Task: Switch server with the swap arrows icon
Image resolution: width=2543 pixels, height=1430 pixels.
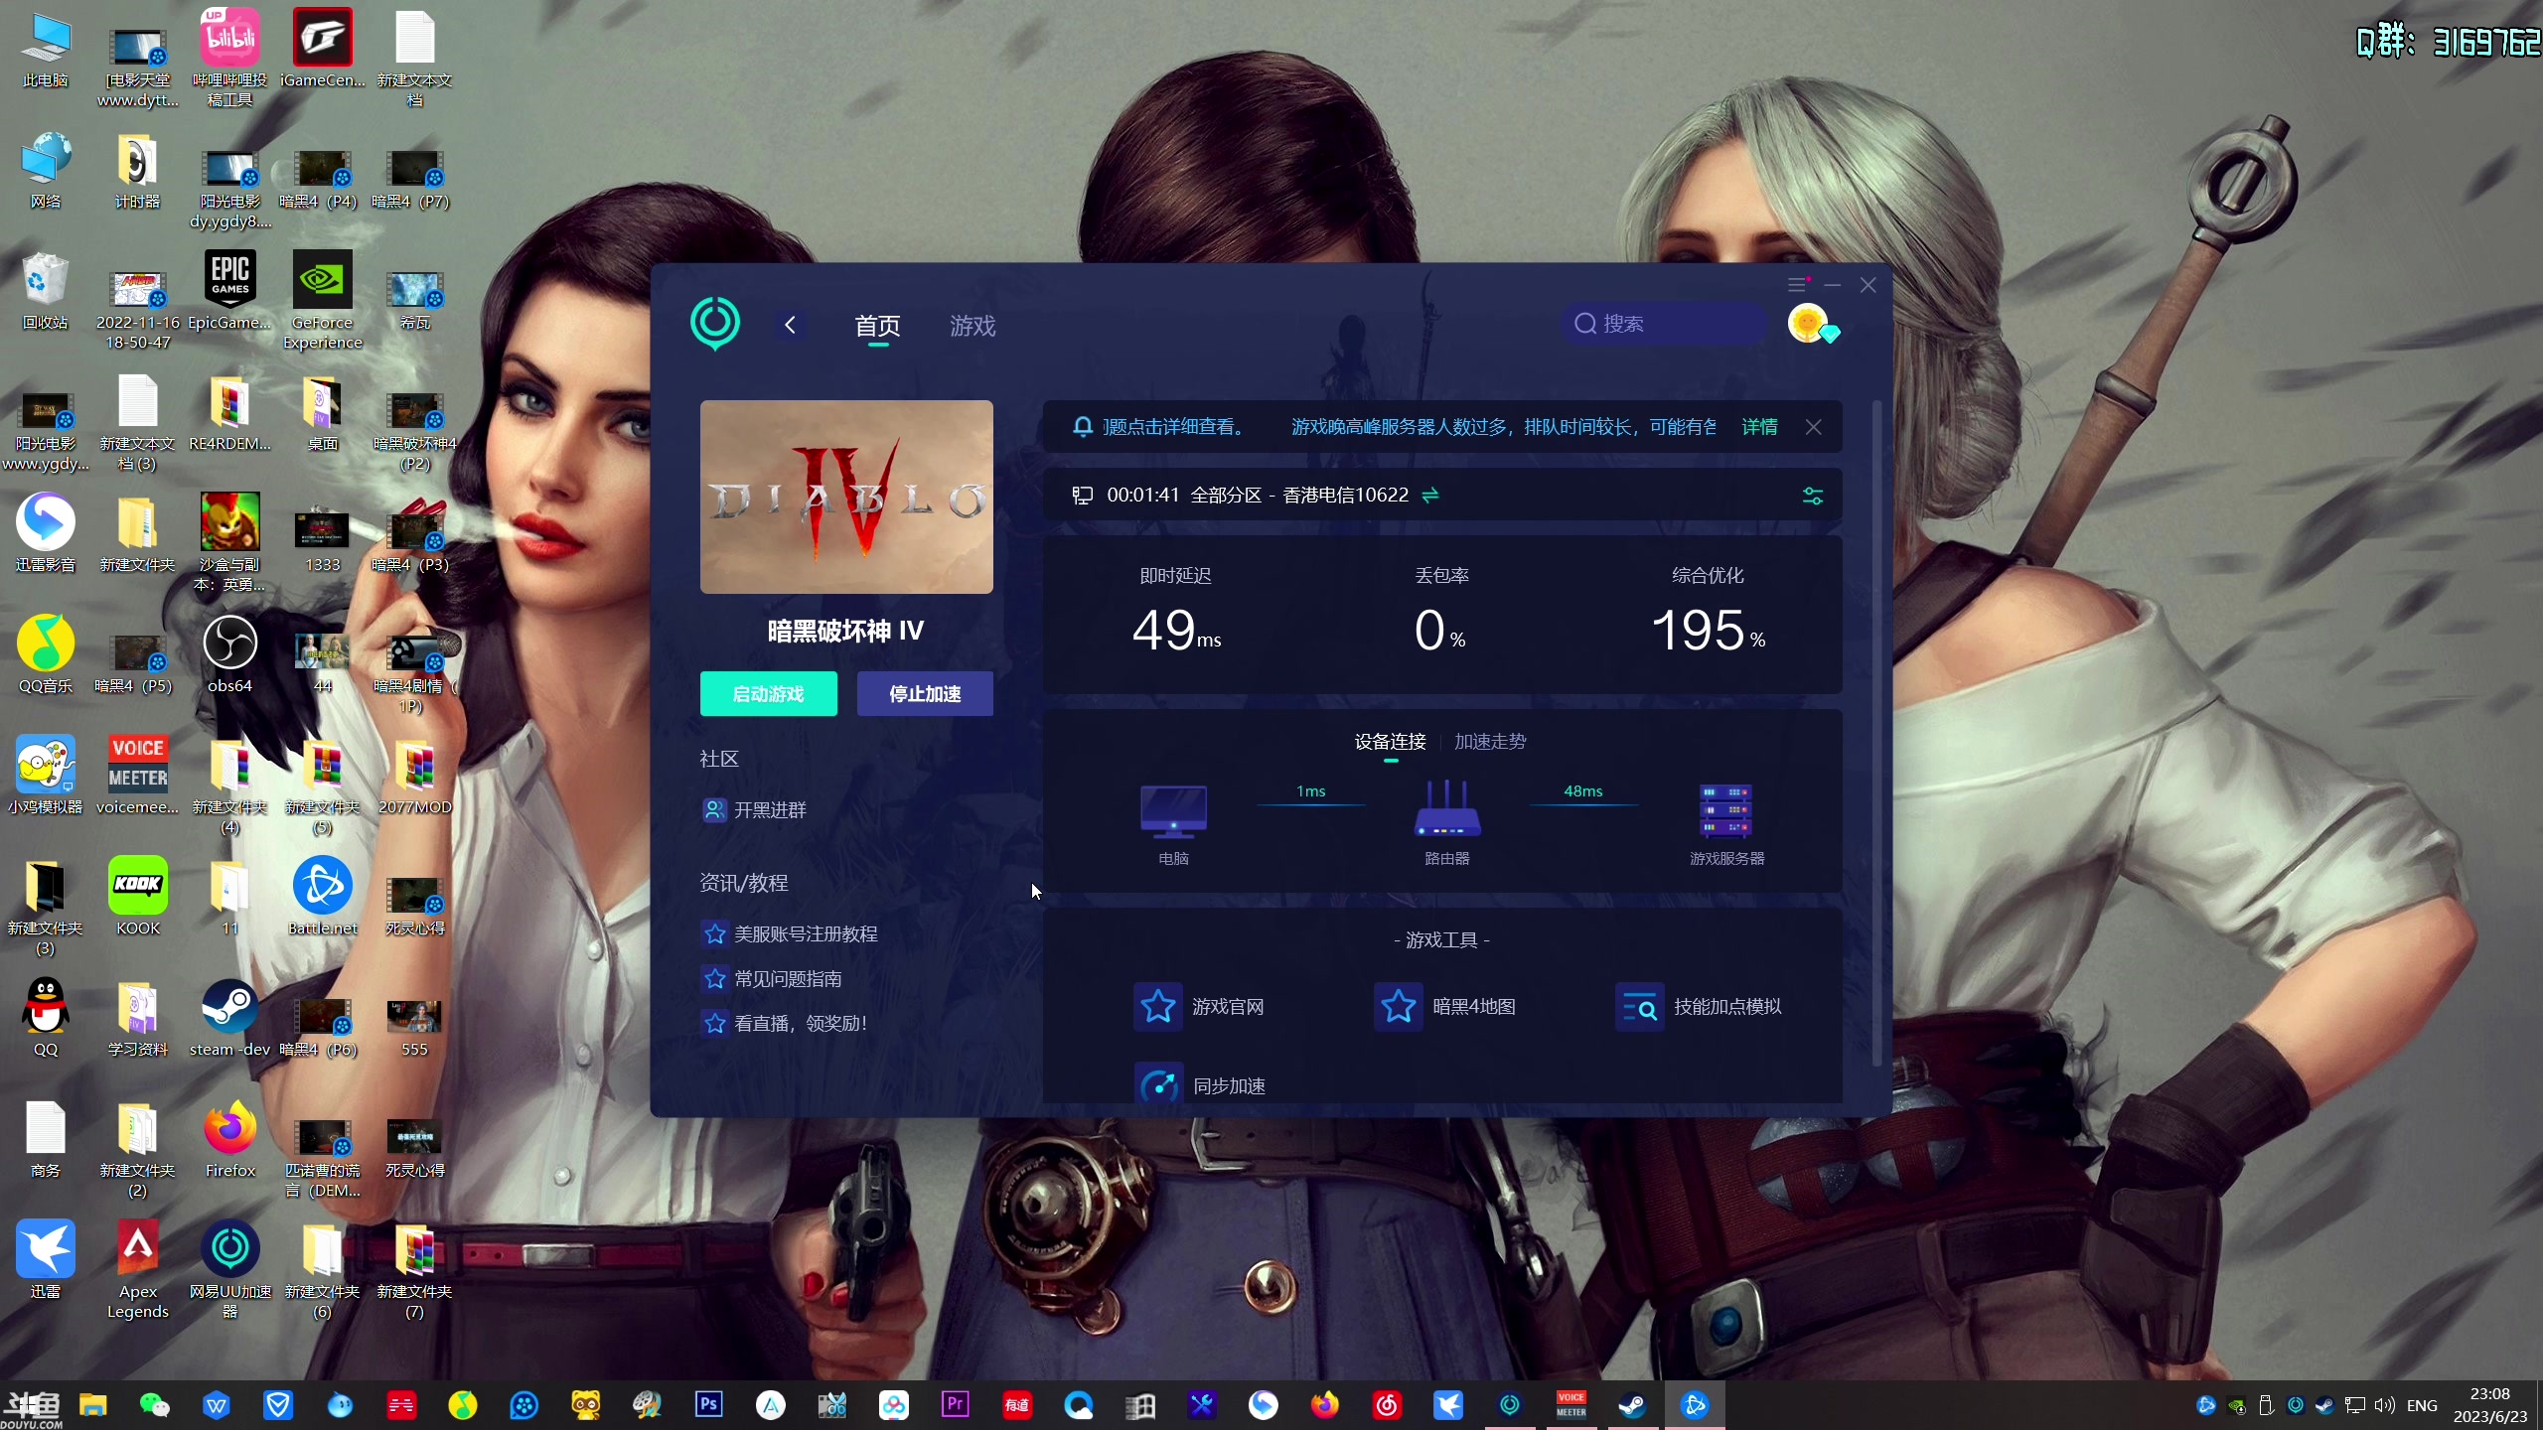Action: tap(1430, 495)
